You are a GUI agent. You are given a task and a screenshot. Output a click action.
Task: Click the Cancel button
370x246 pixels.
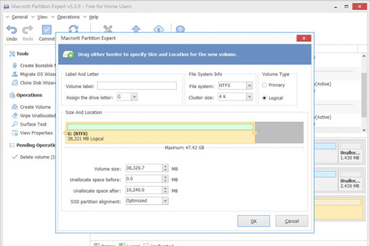(x=292, y=221)
